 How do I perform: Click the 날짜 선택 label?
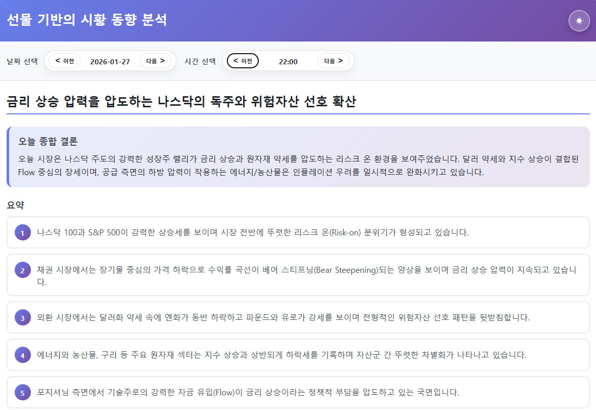click(x=22, y=62)
